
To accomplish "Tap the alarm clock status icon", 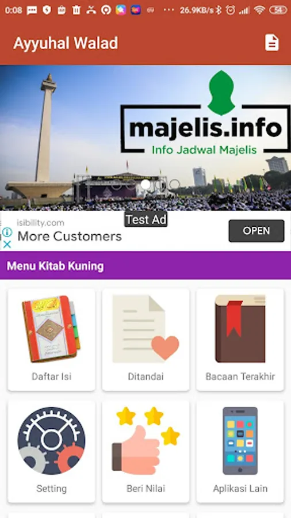I will [230, 10].
